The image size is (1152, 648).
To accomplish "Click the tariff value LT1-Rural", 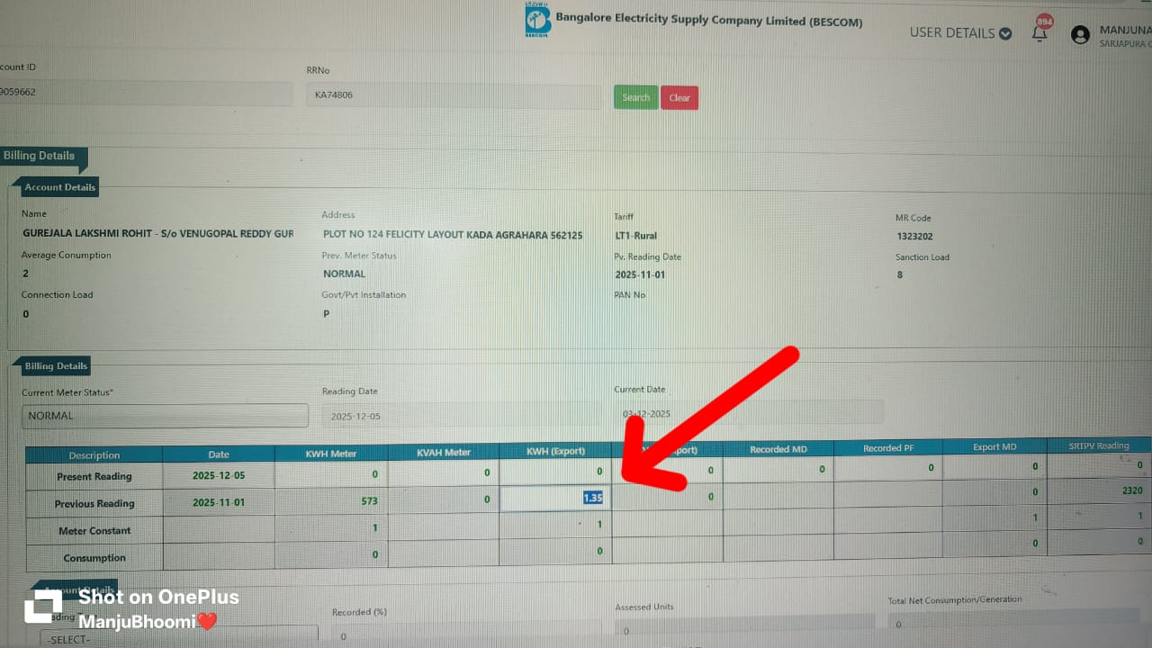I will point(635,236).
